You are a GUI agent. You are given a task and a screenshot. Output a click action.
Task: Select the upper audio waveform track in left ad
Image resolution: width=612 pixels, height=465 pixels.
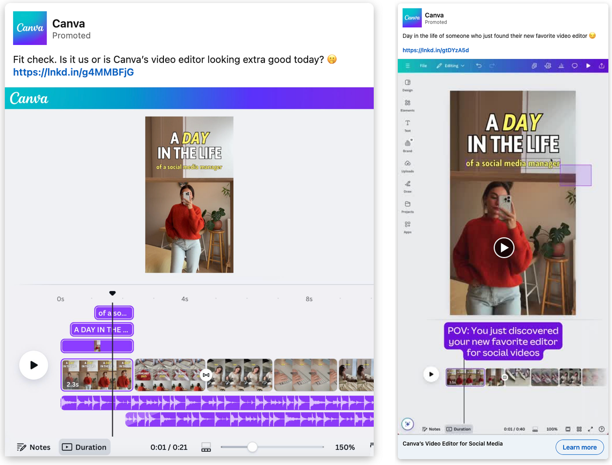tap(217, 403)
